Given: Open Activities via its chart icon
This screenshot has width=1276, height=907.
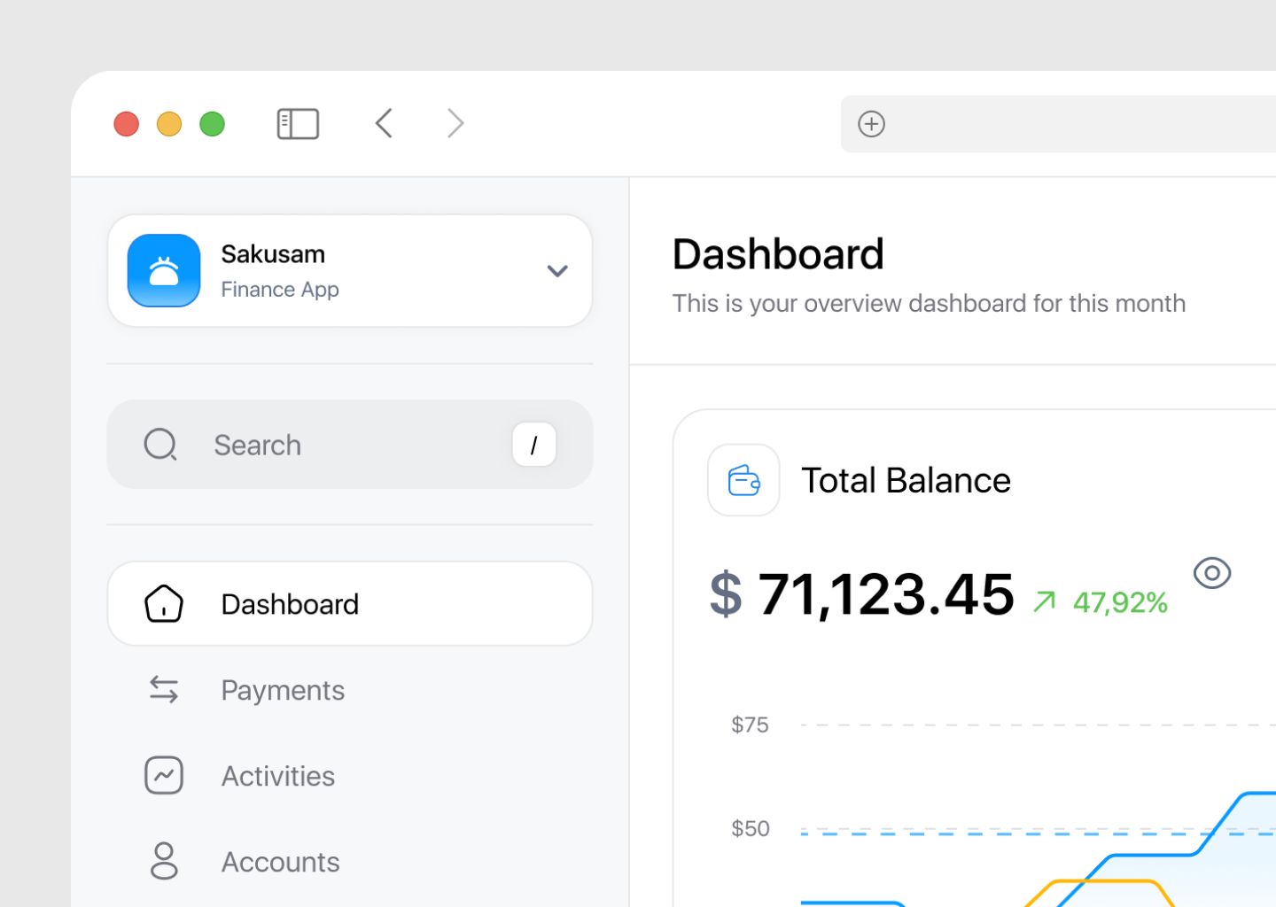Looking at the screenshot, I should [163, 775].
